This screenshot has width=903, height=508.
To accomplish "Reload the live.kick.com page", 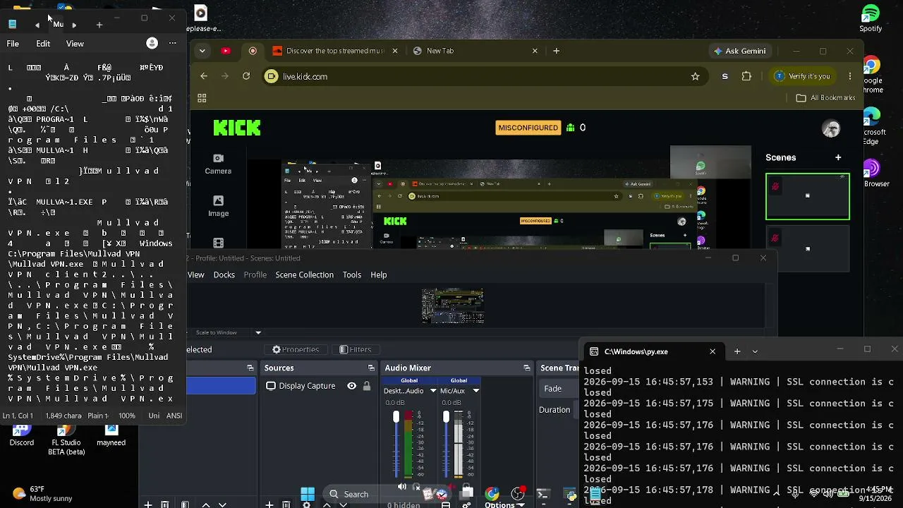I will 246,76.
